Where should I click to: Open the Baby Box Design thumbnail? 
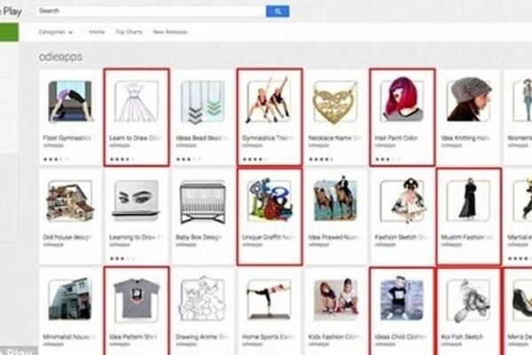click(x=203, y=201)
